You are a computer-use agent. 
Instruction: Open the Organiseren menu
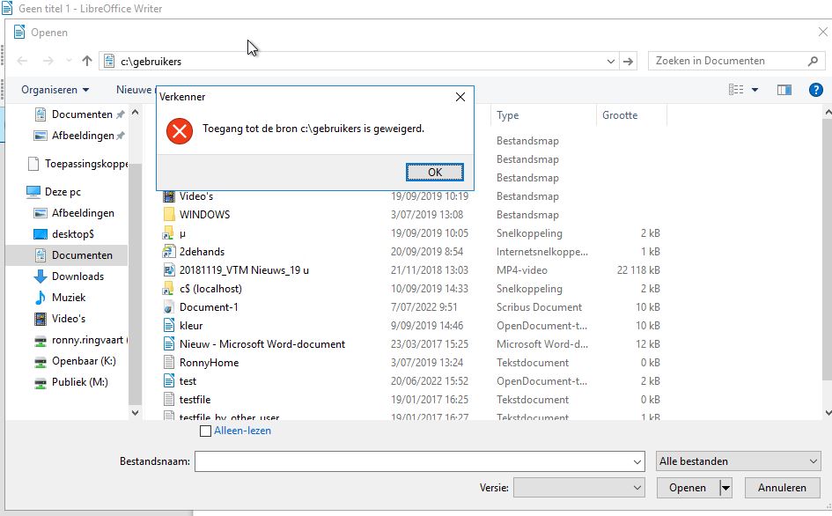55,90
